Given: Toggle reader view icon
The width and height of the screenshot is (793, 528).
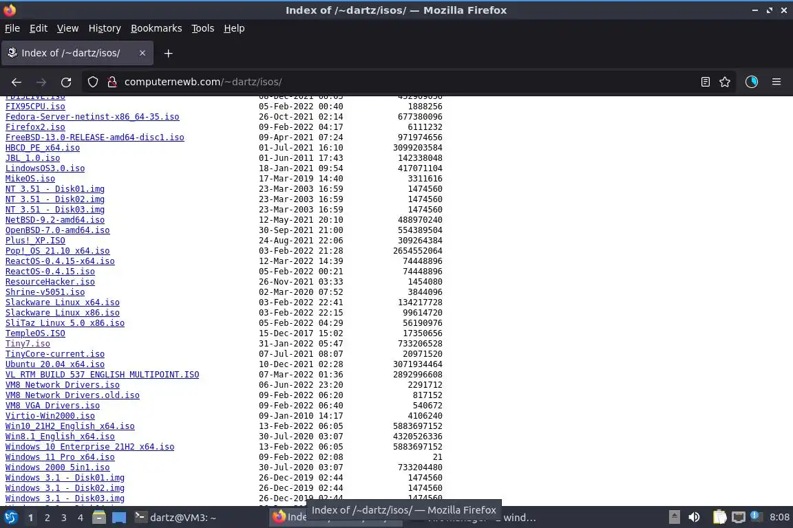Looking at the screenshot, I should (x=706, y=82).
